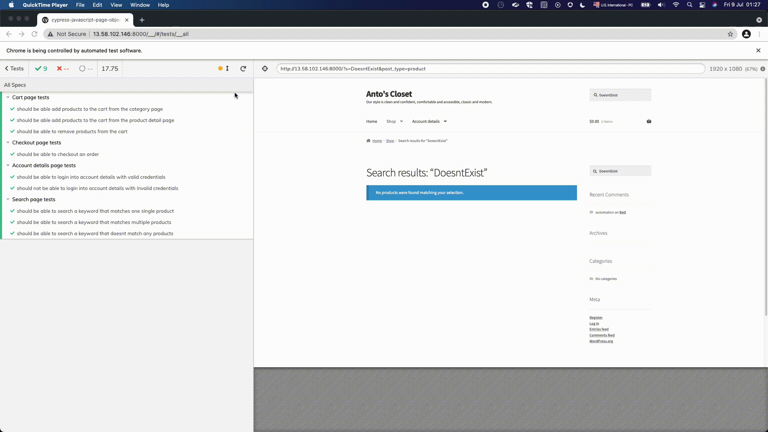Collapse the Cart page tests suite

[8, 97]
